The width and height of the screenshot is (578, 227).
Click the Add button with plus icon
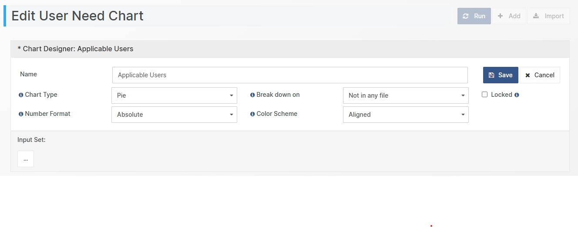[509, 16]
